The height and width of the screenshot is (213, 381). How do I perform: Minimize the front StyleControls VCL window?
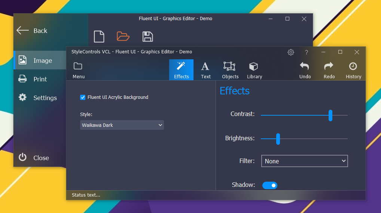[323, 52]
